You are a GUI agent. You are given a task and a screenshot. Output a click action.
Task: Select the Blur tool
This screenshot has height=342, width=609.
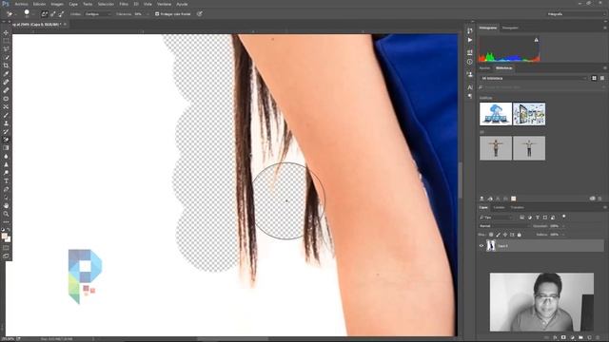6,156
